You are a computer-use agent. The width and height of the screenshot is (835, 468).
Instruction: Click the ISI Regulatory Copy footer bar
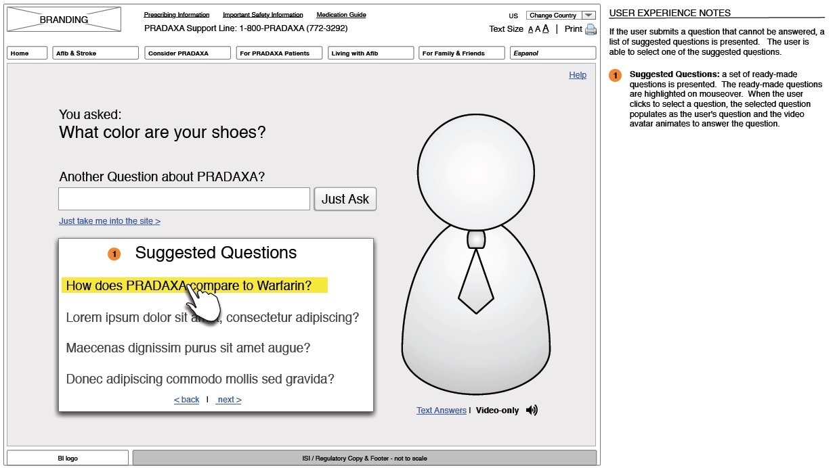[x=364, y=458]
